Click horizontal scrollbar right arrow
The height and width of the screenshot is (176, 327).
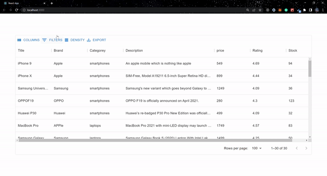[x=307, y=140]
